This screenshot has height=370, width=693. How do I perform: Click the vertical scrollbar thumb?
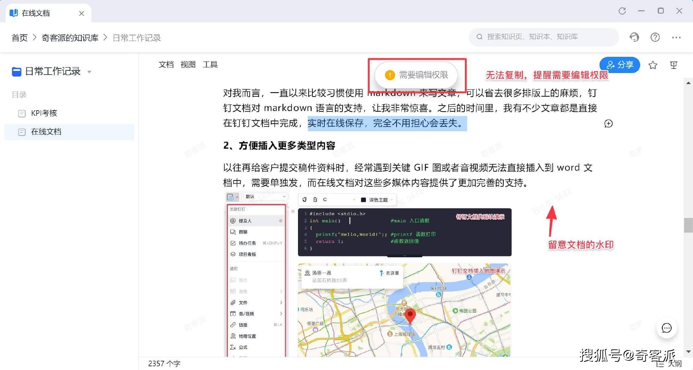688,225
